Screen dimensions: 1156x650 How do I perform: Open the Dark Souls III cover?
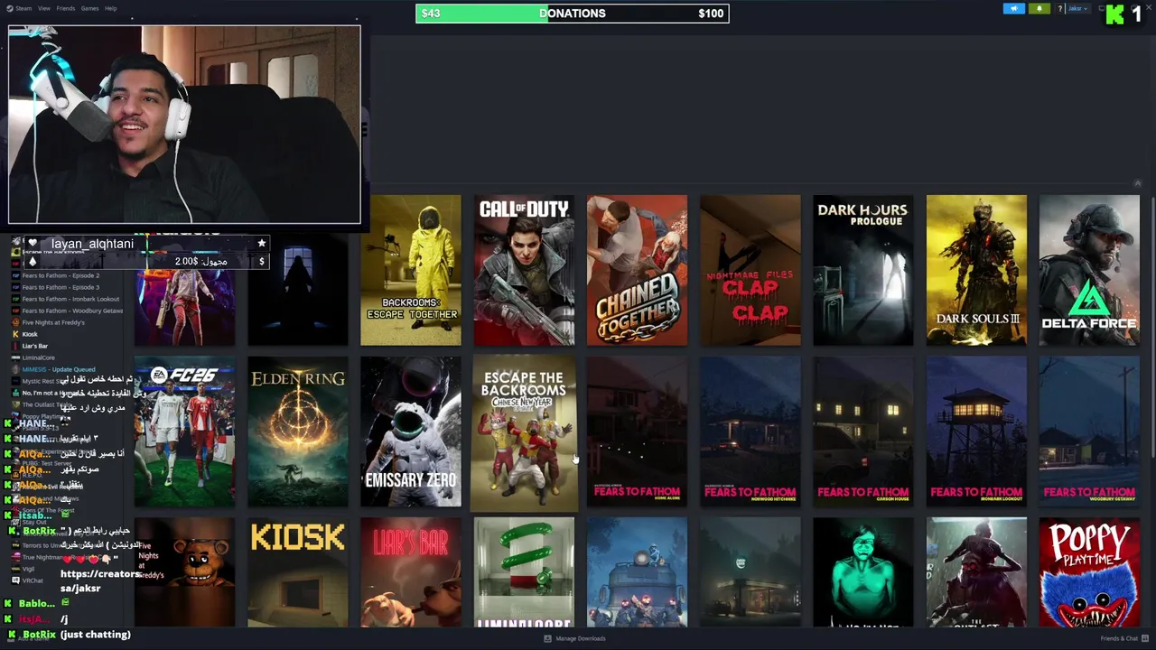tap(976, 270)
